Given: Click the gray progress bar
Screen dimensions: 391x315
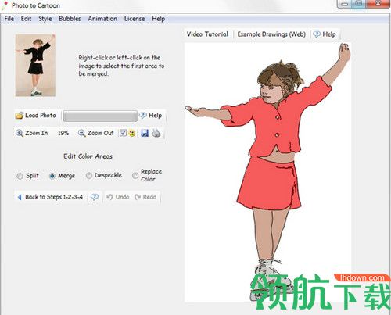Looking at the screenshot, I should pyautogui.click(x=100, y=116).
